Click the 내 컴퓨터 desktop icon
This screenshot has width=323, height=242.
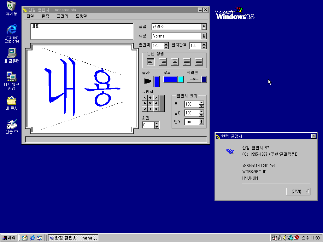(12, 55)
